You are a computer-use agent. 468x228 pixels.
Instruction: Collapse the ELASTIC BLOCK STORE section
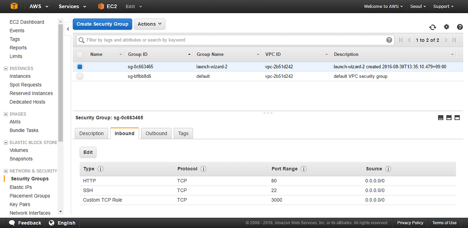tap(5, 142)
